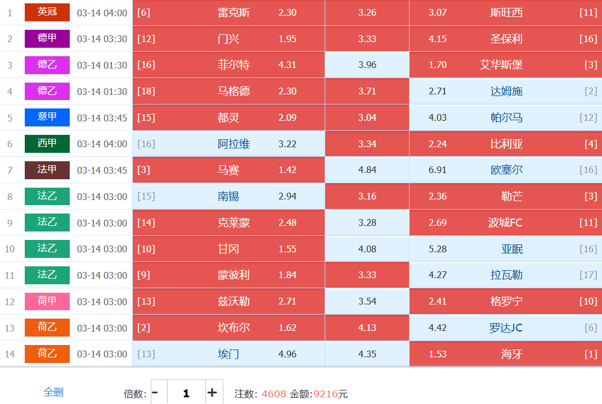Screen dimensions: 602x404
Task: Click the 英冠 league badge
Action: (47, 12)
